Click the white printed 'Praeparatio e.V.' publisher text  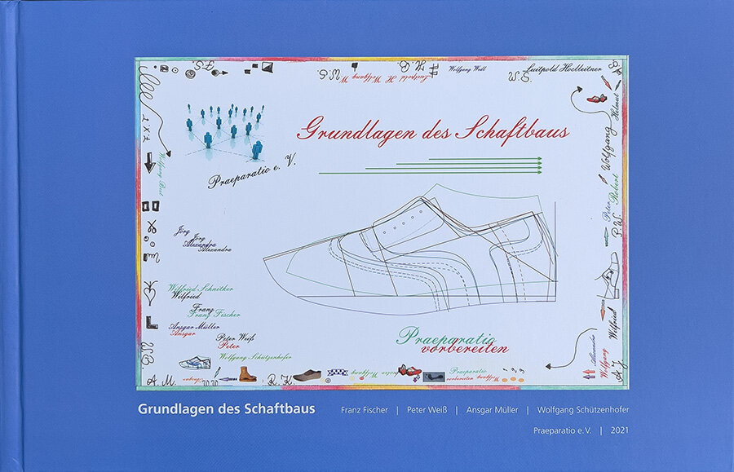[562, 430]
